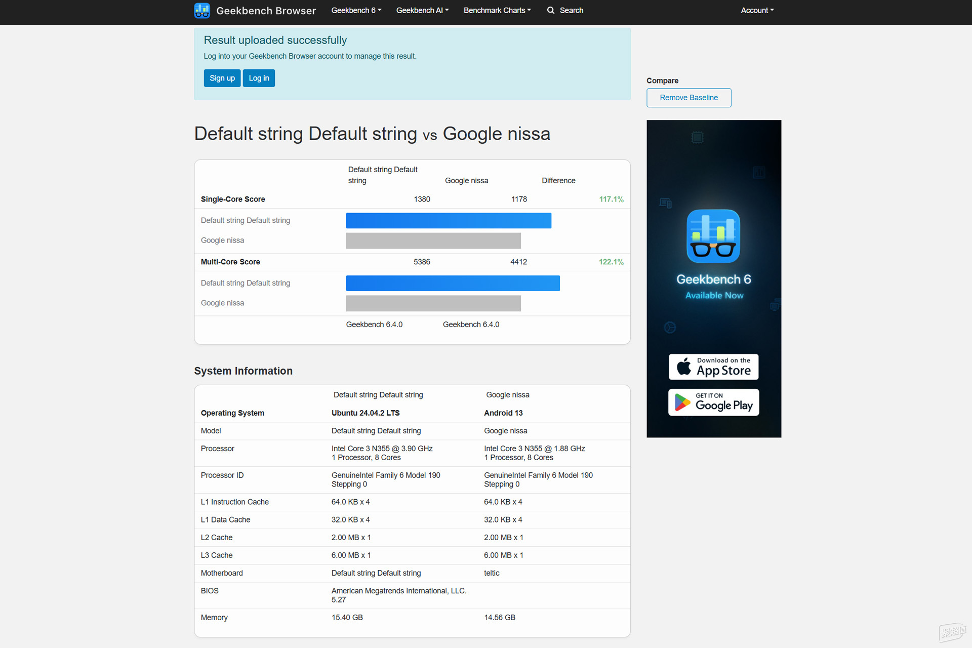Click the multi-core score value 5386
This screenshot has height=648, width=972.
point(422,262)
